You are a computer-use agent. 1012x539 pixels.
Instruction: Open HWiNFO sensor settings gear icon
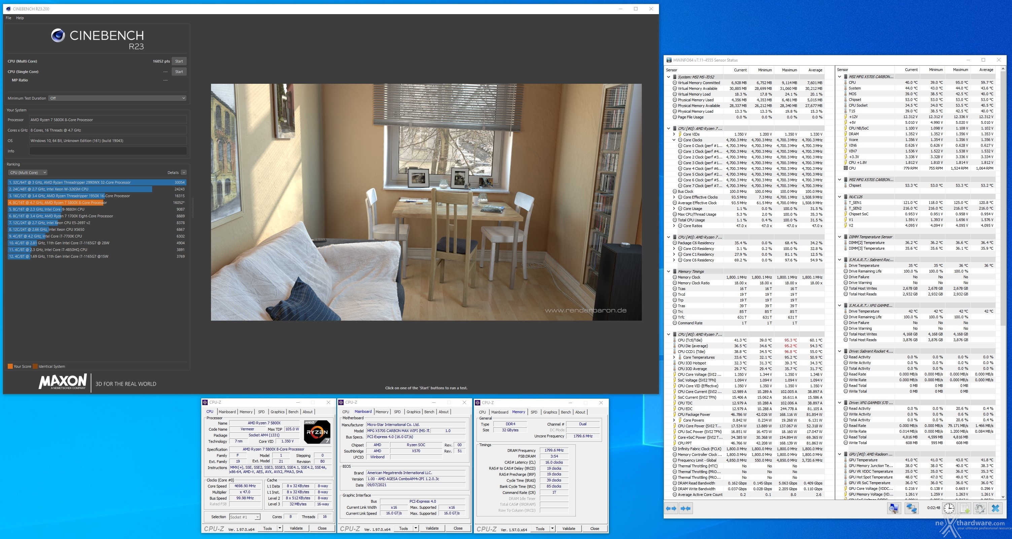point(980,508)
